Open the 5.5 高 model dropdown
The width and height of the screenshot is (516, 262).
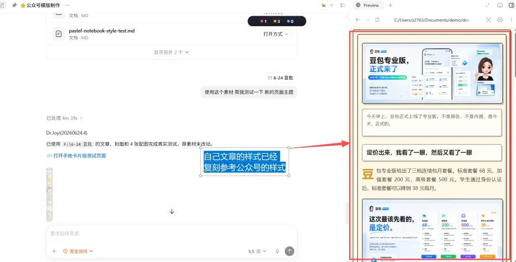(258, 251)
